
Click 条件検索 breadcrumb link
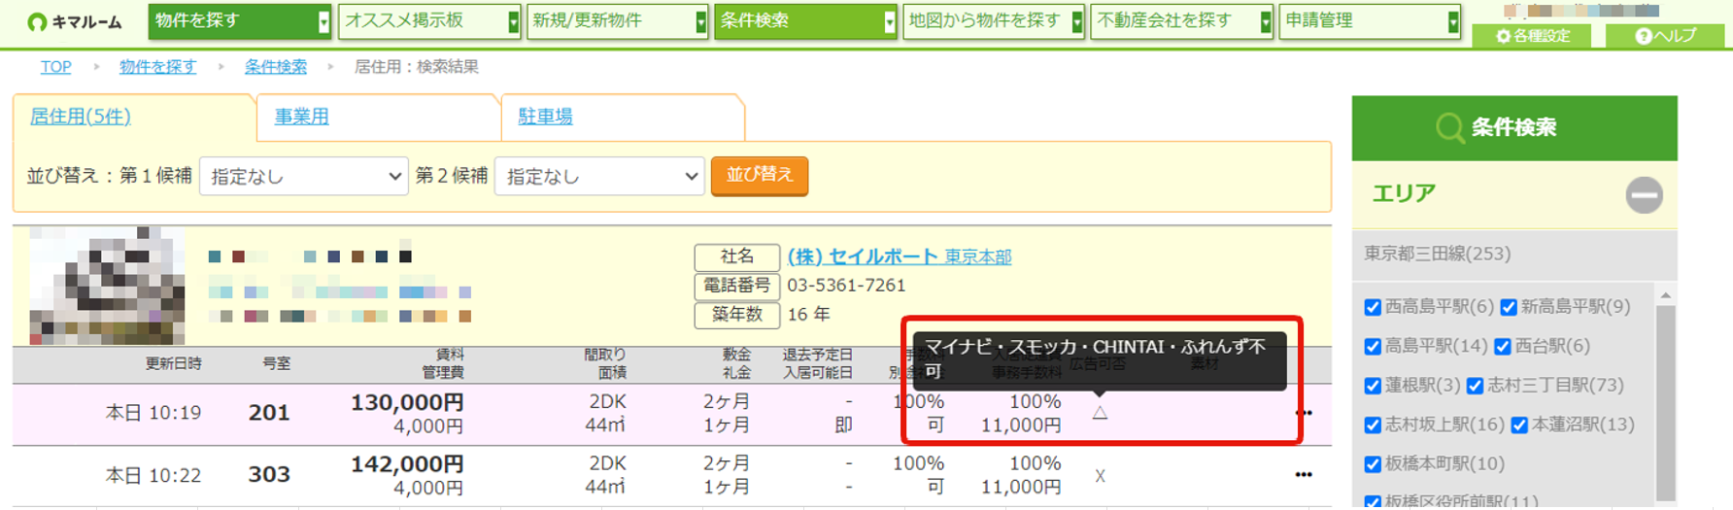point(275,67)
